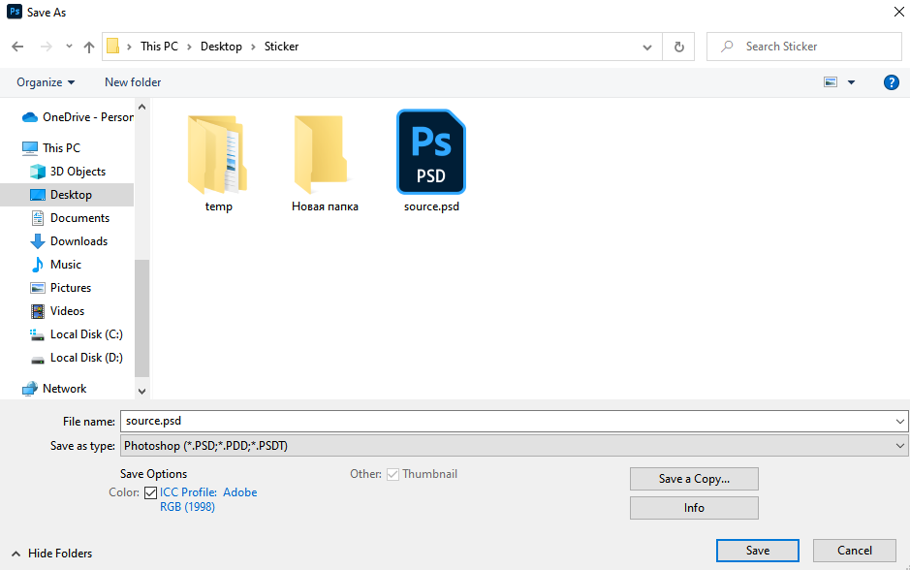Open Music in navigation pane
Screen dimensions: 910x570
coord(55,264)
